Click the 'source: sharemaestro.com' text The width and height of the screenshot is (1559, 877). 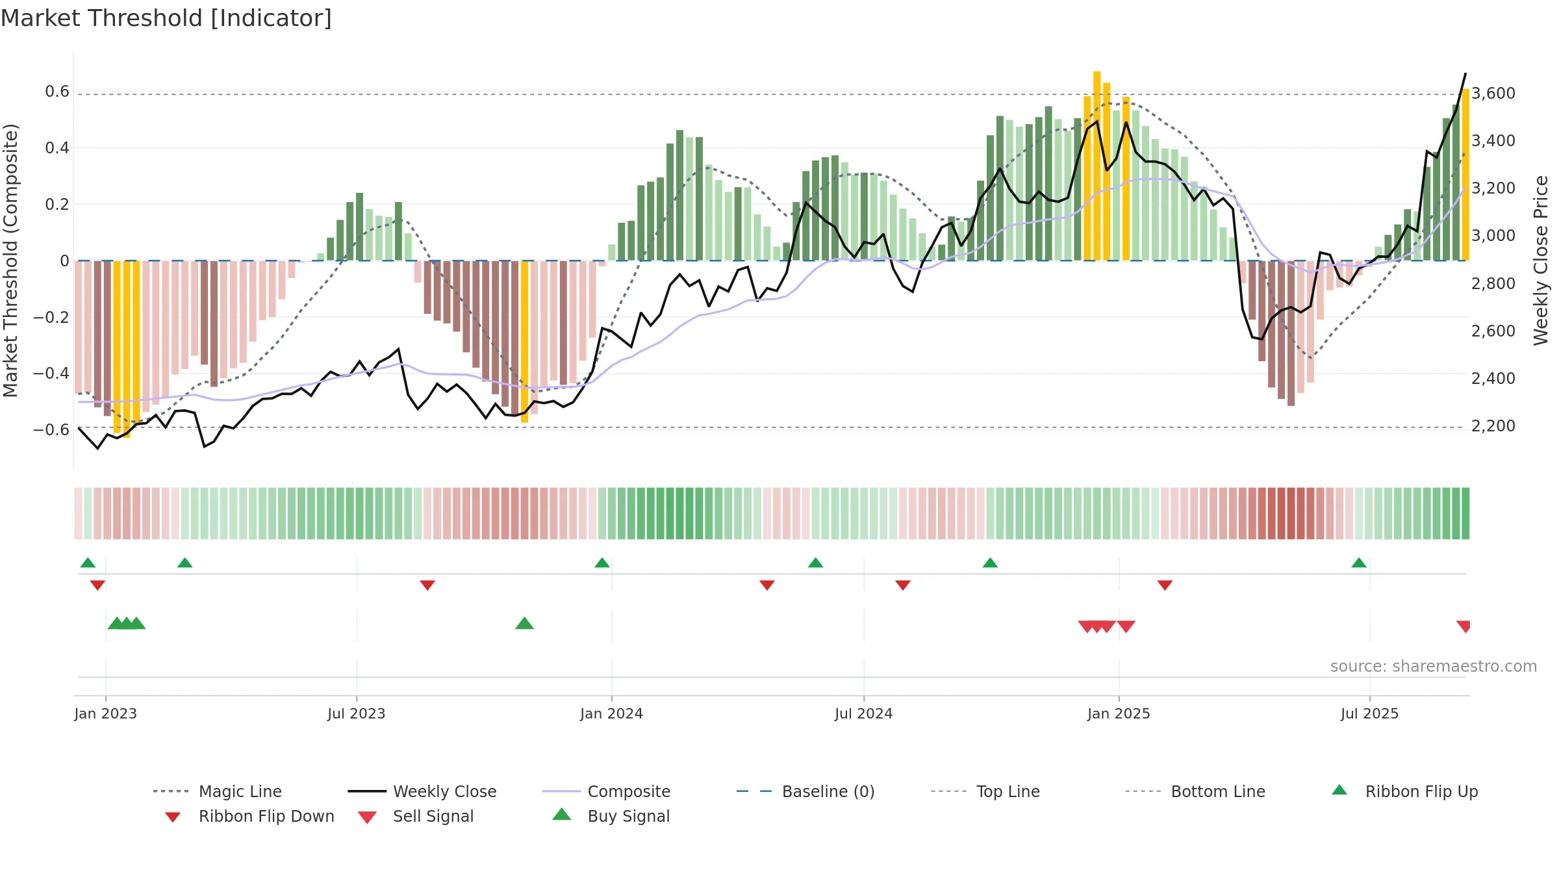click(1434, 667)
